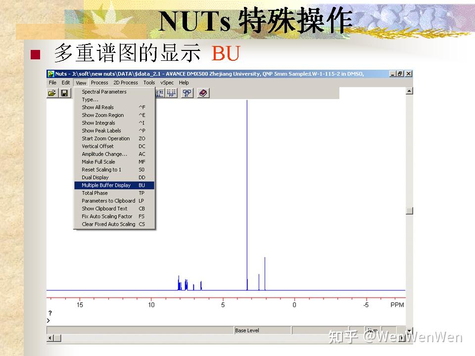This screenshot has height=356, width=475.
Task: Open the 2D Process menu
Action: 125,83
